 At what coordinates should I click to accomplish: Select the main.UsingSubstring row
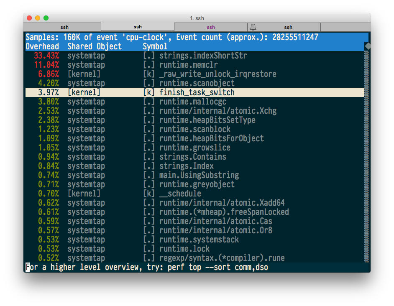(195, 175)
